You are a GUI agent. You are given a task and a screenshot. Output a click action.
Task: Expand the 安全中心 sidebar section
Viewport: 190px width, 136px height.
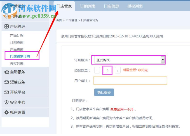(25, 102)
